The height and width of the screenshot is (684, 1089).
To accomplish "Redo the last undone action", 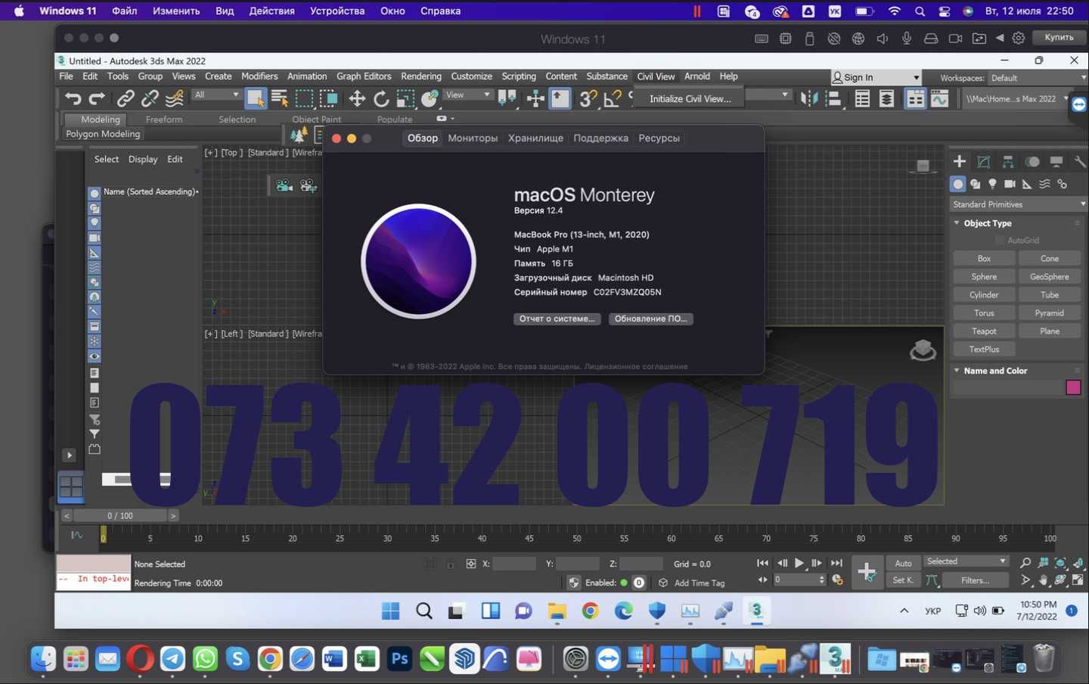I will [x=97, y=98].
